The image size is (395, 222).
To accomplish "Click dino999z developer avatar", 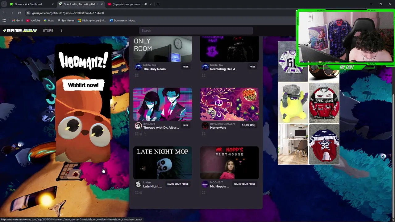I will [138, 125].
